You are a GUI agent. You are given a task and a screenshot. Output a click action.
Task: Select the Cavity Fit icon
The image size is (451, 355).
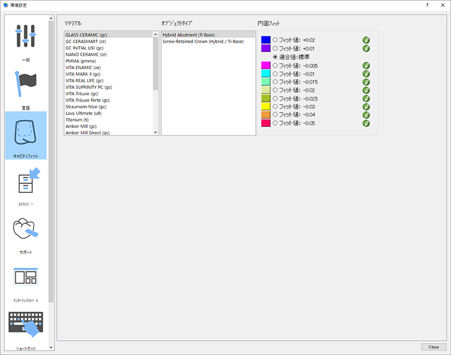[25, 132]
